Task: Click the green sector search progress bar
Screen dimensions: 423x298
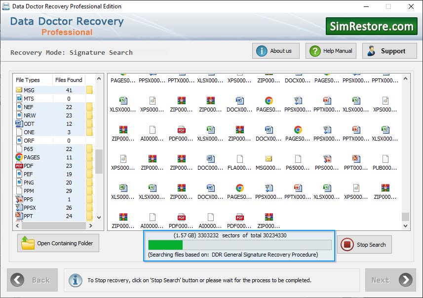Action: click(x=240, y=245)
